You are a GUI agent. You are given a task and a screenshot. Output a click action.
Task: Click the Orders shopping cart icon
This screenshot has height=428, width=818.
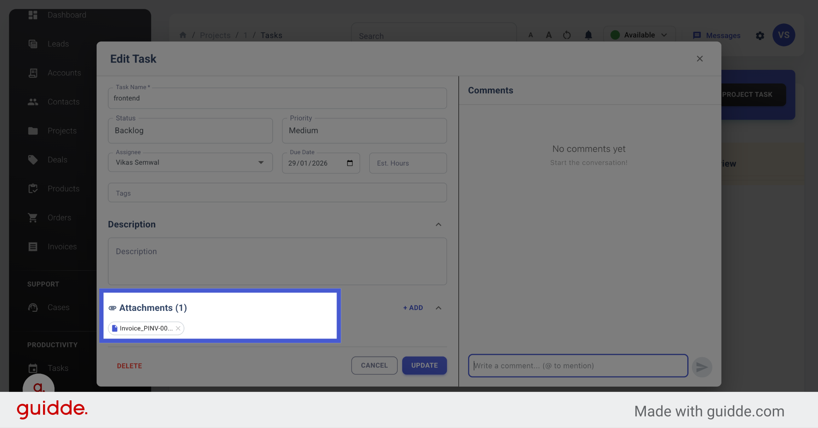click(x=33, y=218)
